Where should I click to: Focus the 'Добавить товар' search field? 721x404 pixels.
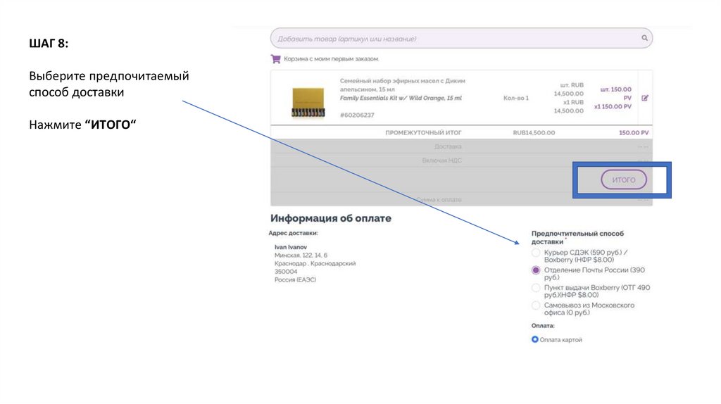461,38
